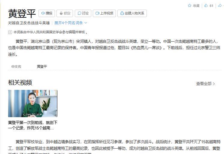Click the 锁定 lock icon
224x154 pixels.
click(61, 13)
